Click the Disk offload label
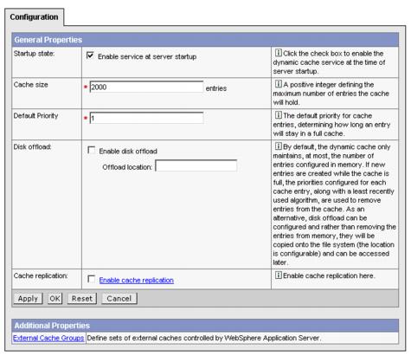Viewport: 411px width, 356px height. point(32,147)
